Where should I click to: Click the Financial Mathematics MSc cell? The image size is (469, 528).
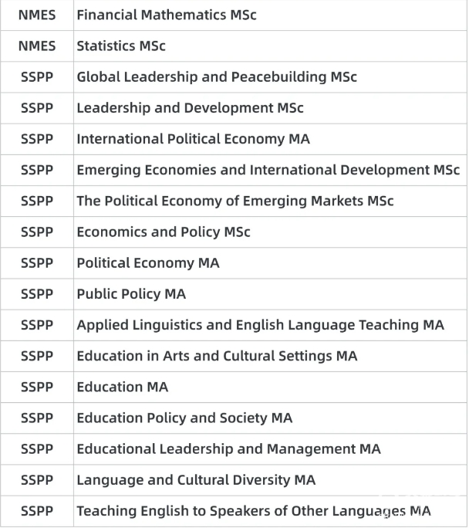click(167, 15)
